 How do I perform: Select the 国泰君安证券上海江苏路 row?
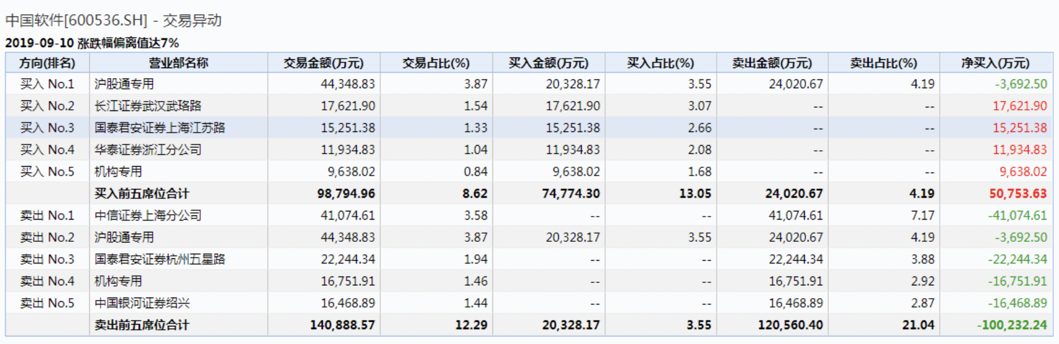[x=160, y=128]
